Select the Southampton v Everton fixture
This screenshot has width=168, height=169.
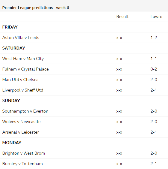click(25, 111)
